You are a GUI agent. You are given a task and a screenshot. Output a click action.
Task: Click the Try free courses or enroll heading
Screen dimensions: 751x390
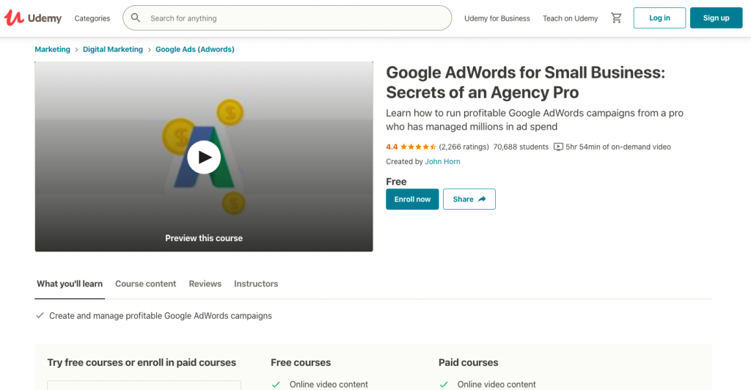tap(142, 363)
